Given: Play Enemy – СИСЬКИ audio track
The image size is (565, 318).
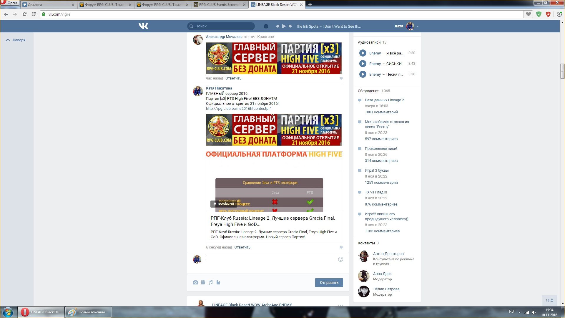Looking at the screenshot, I should pos(363,64).
